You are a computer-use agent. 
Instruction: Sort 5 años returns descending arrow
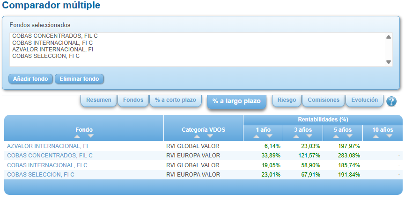point(349,136)
